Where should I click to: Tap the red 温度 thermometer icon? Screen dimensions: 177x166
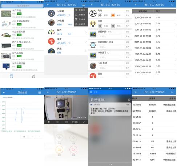[x=51, y=41]
